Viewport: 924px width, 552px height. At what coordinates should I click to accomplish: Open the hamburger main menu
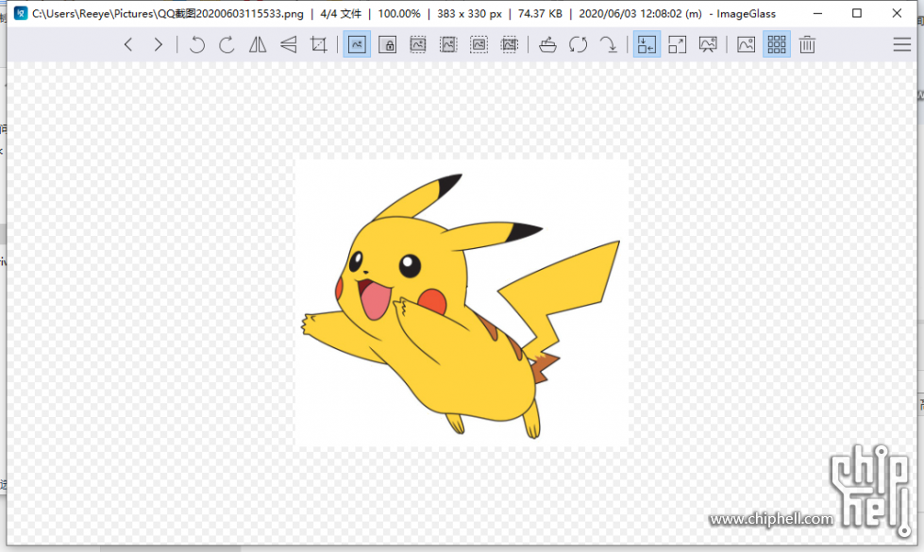[901, 44]
